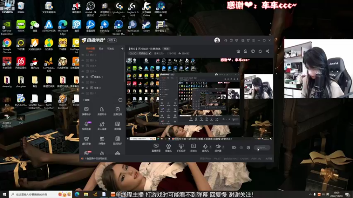Open the Windows Start menu
This screenshot has width=353, height=198.
(x=4, y=194)
